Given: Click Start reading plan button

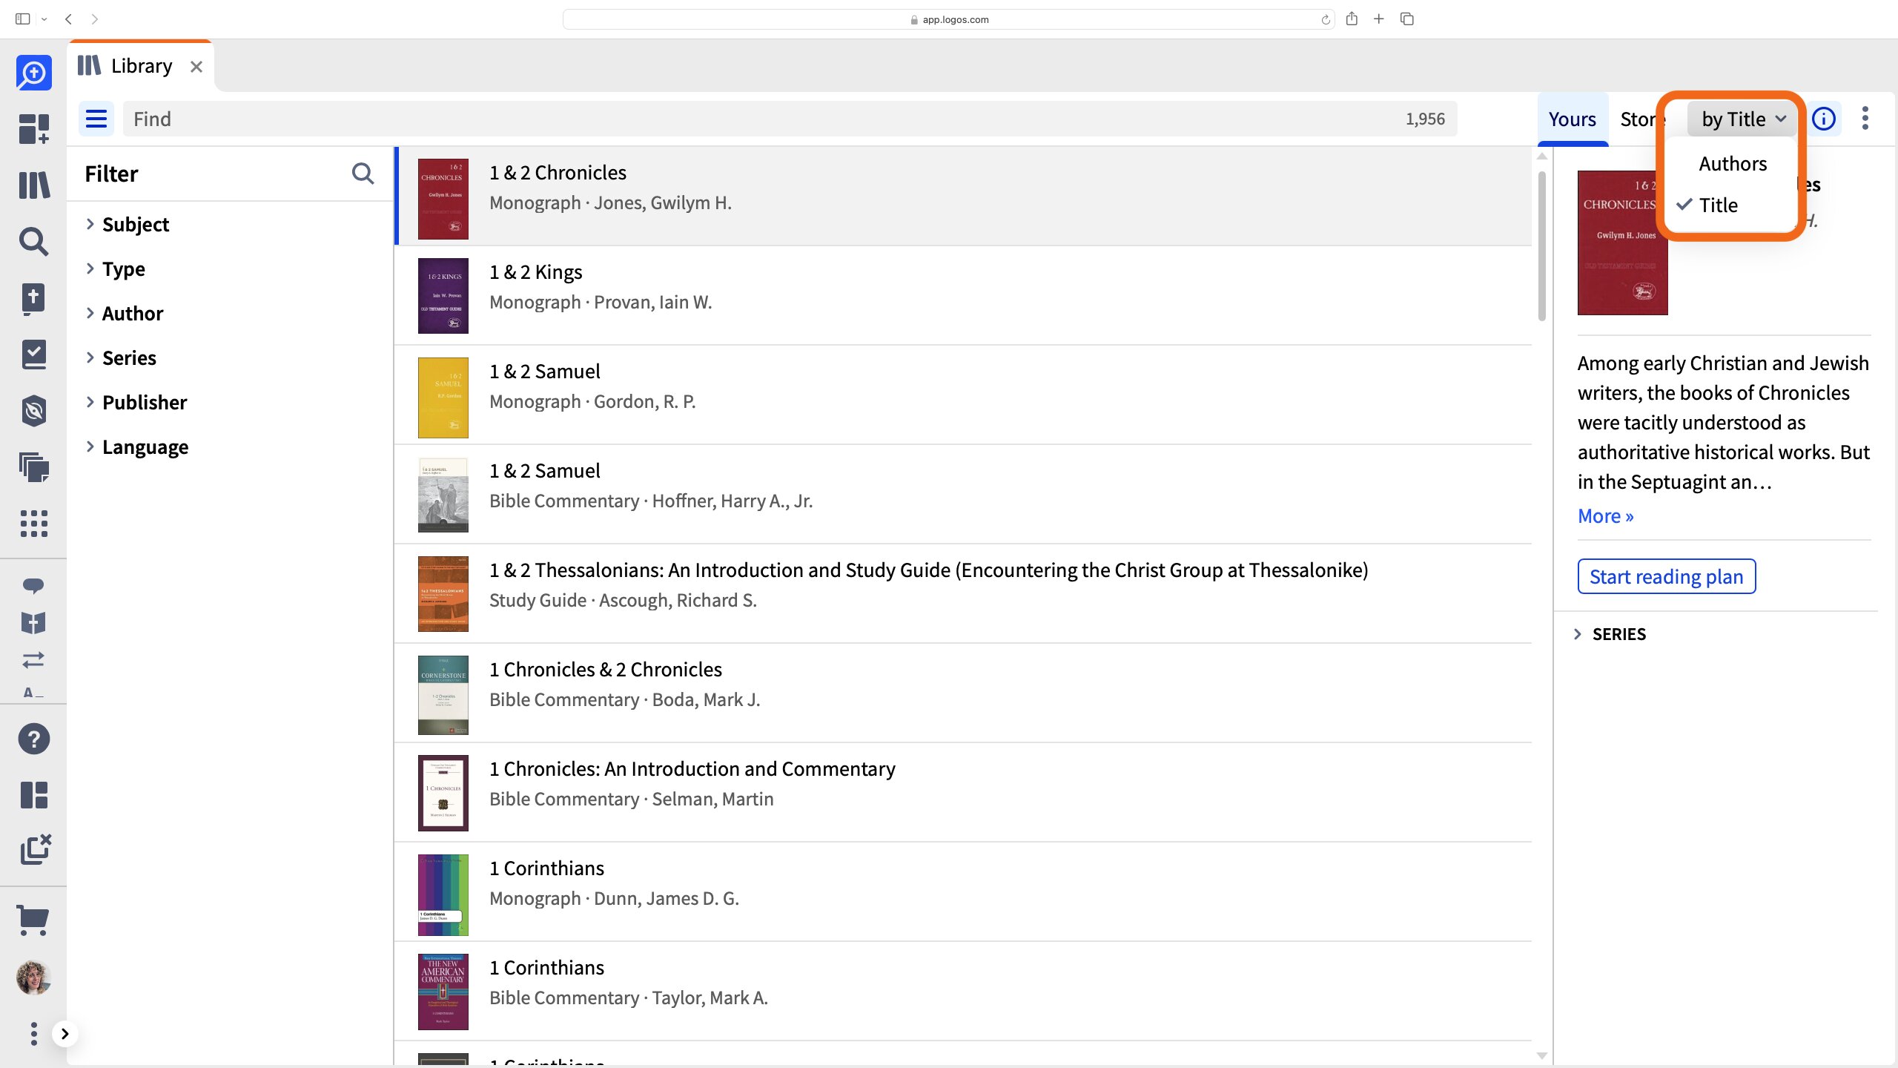Looking at the screenshot, I should coord(1666,576).
